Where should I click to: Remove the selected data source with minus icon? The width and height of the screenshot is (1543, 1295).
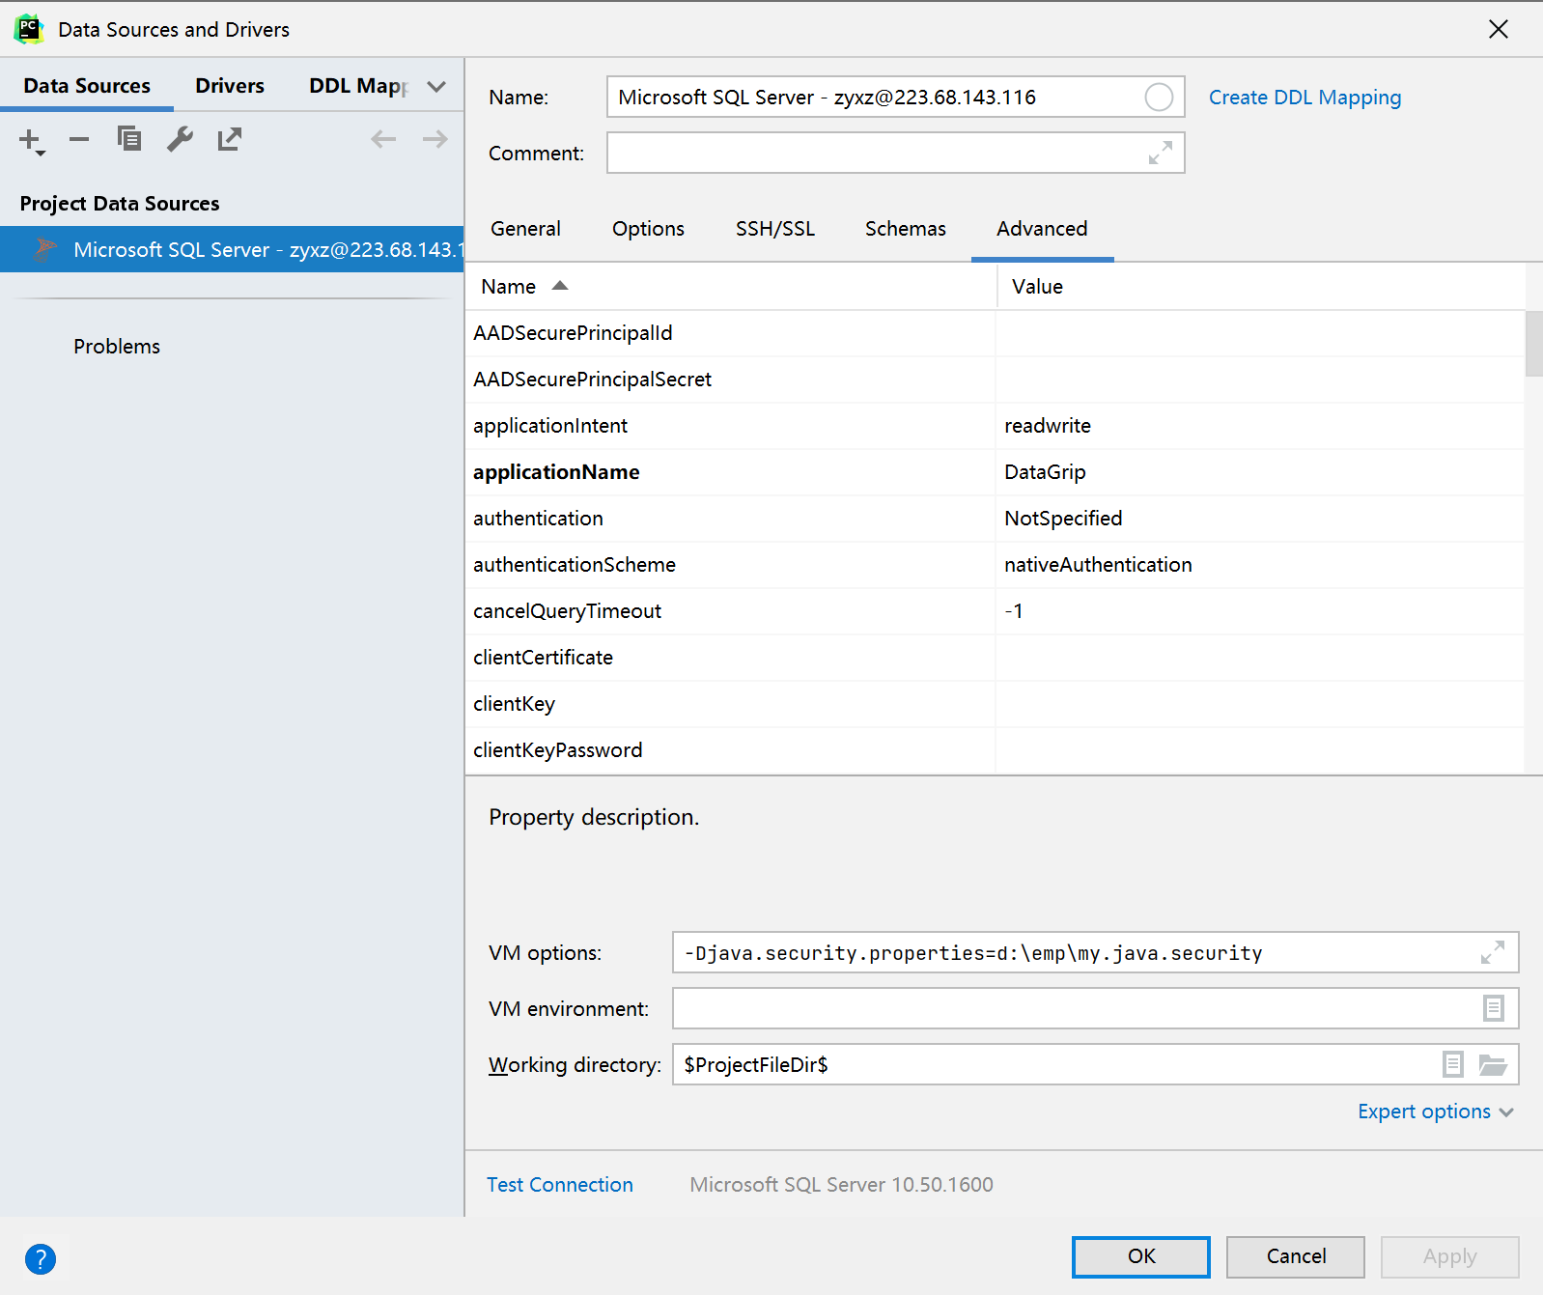(79, 140)
